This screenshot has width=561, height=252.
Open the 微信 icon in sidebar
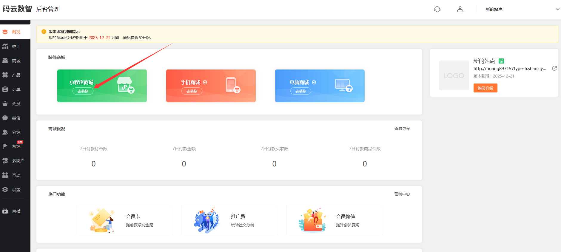point(5,118)
